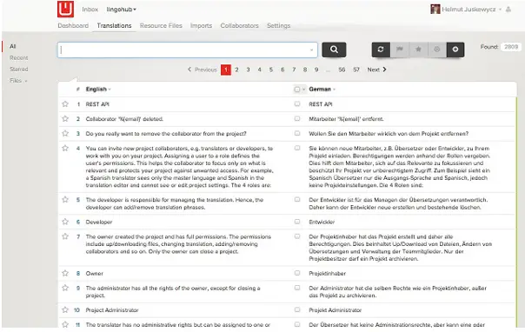This screenshot has height=332, width=525.
Task: Check the German REST API row checkbox
Action: pyautogui.click(x=297, y=104)
